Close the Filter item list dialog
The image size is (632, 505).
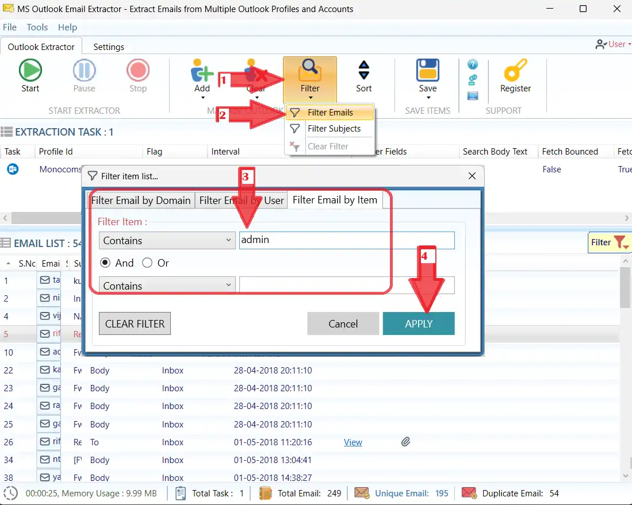pyautogui.click(x=472, y=176)
